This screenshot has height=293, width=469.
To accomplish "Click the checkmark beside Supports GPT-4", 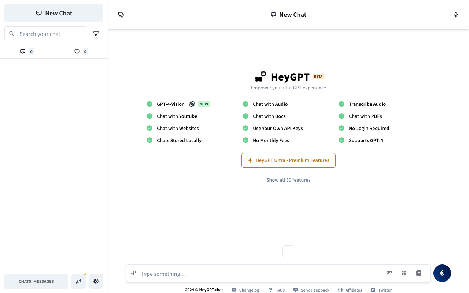I will 341,140.
